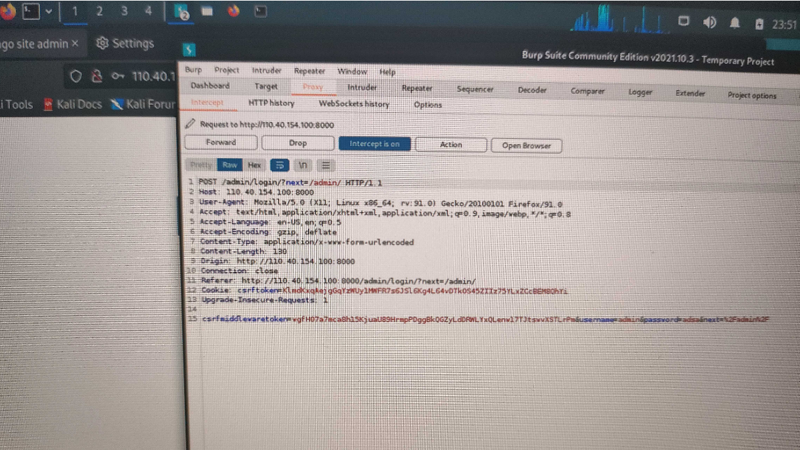800x450 pixels.
Task: Toggle the Intercept is on button
Action: [375, 144]
